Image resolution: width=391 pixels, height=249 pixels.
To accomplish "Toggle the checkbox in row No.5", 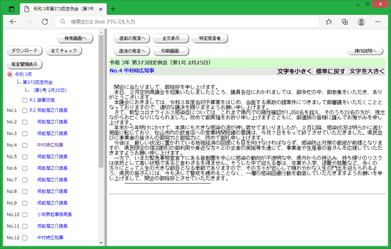I will (25, 156).
